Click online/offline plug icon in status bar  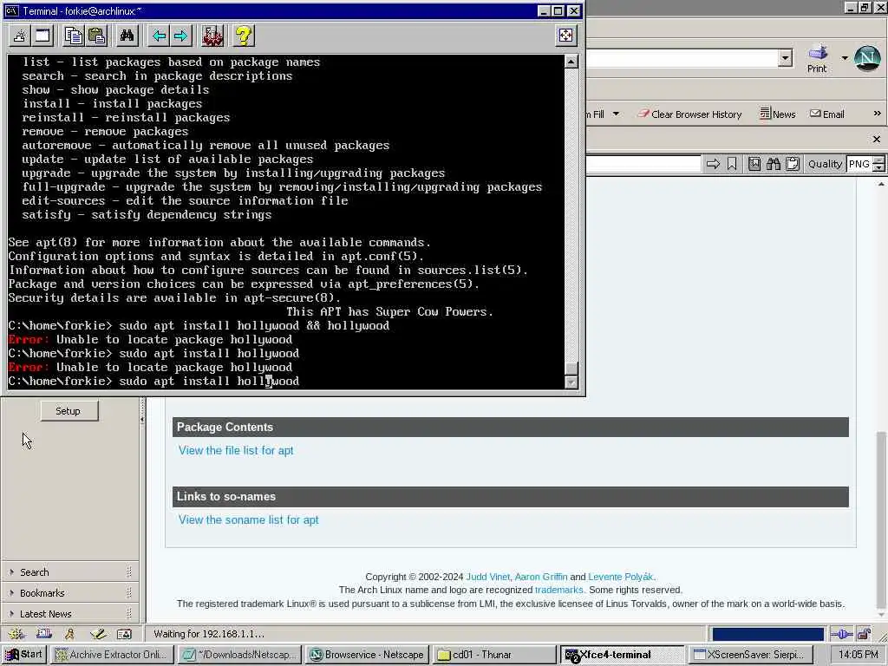[841, 634]
